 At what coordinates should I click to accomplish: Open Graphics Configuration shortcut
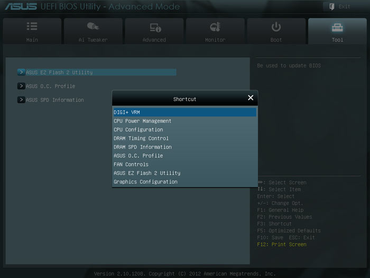click(x=185, y=182)
